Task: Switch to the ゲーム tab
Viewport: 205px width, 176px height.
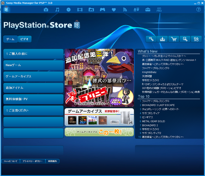Action: click(x=11, y=39)
